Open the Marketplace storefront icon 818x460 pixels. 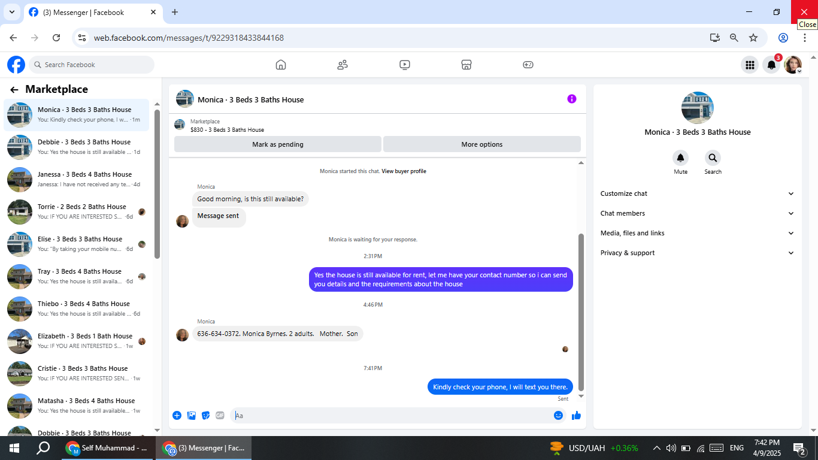tap(466, 65)
